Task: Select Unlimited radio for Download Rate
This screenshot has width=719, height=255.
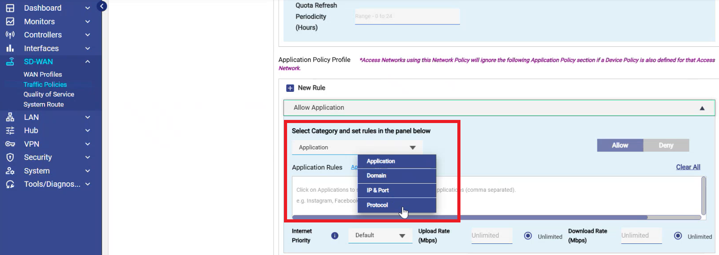Action: (678, 236)
